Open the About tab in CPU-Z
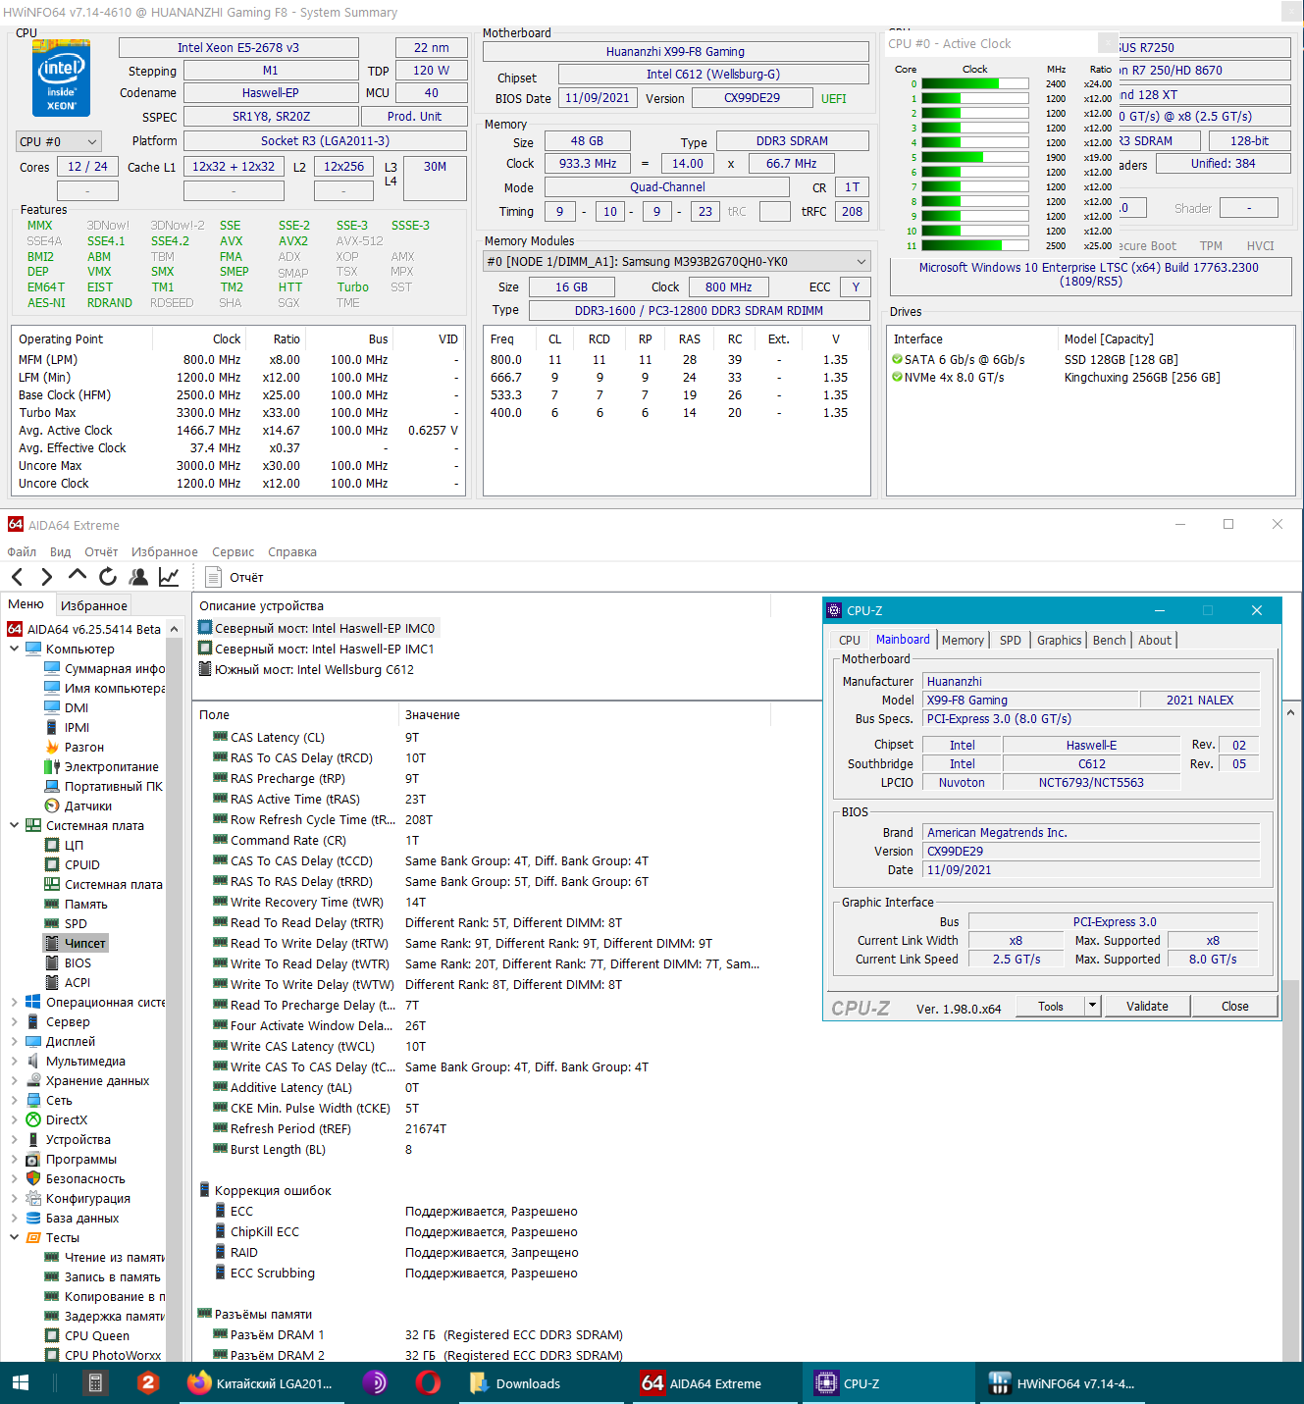Viewport: 1304px width, 1404px height. pyautogui.click(x=1155, y=640)
